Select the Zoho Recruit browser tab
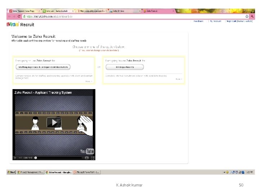Screen dimensions: 259x194 pos(158,11)
